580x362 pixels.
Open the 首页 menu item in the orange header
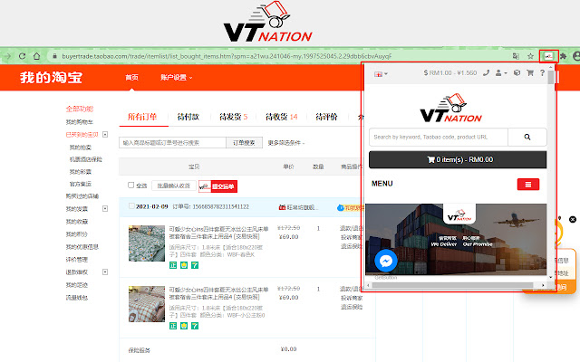[x=131, y=78]
